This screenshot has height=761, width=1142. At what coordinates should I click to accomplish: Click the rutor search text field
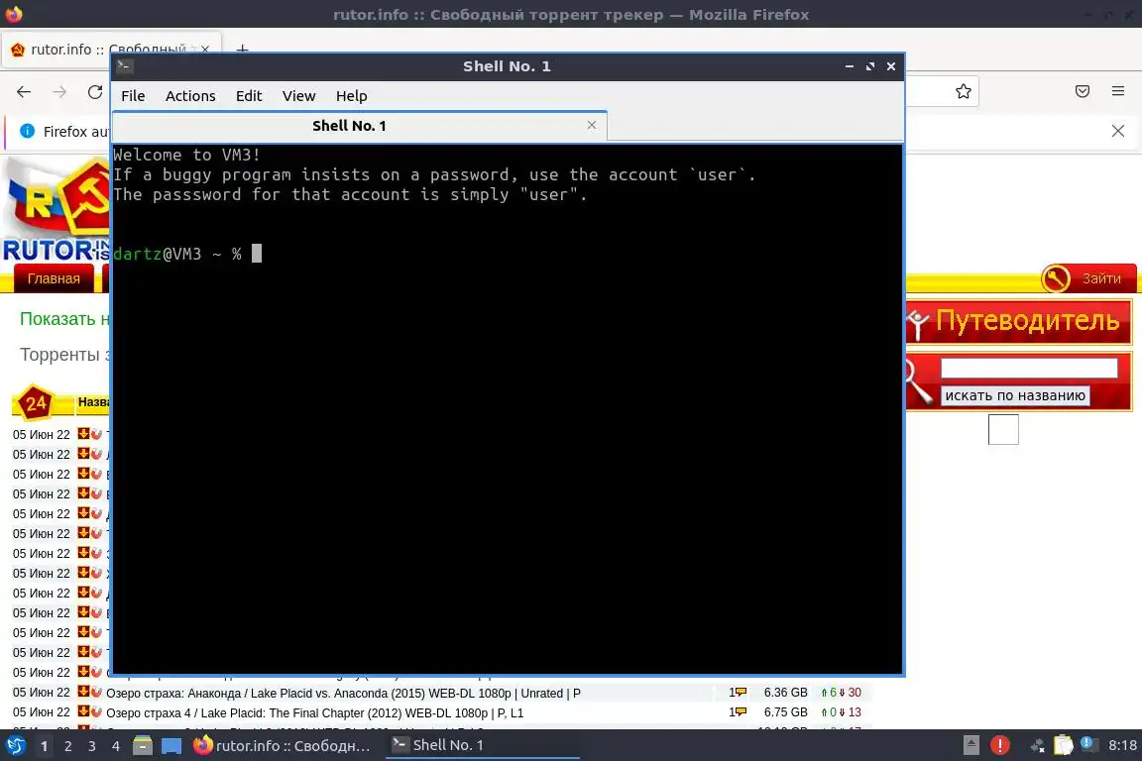click(1028, 369)
